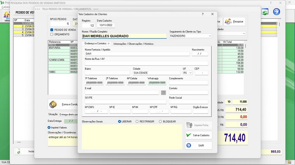Click the Nome Fantasia / Apelido field DAVI
Screen dimensions: 295x165
137,54
